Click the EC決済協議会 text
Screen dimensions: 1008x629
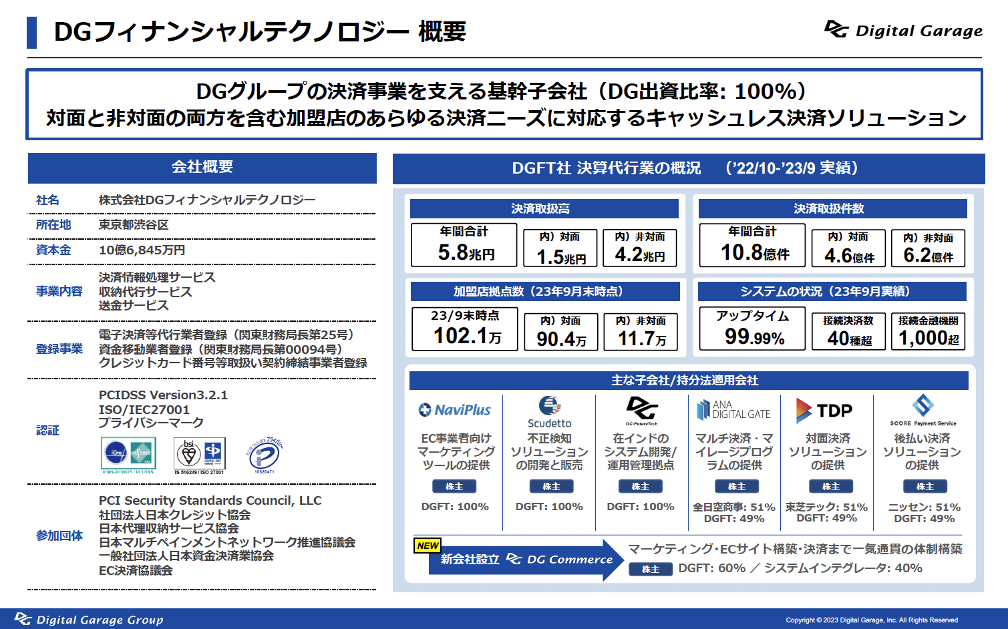click(136, 571)
